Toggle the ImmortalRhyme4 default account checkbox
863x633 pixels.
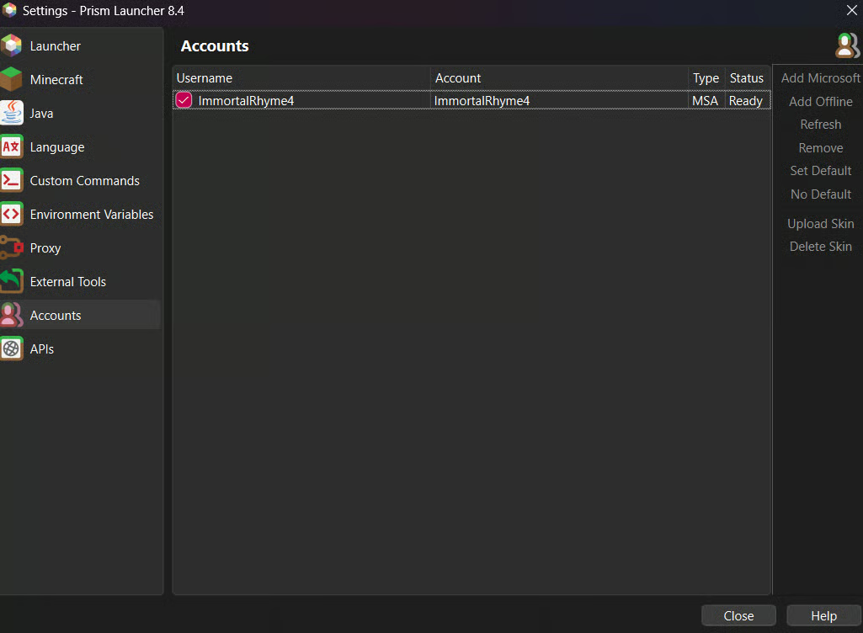[184, 101]
